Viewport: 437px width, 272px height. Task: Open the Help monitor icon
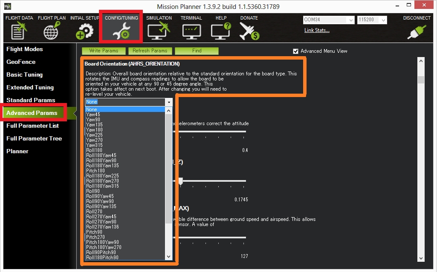(x=221, y=31)
